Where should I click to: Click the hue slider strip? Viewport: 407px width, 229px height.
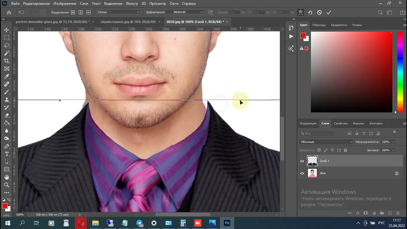(400, 72)
